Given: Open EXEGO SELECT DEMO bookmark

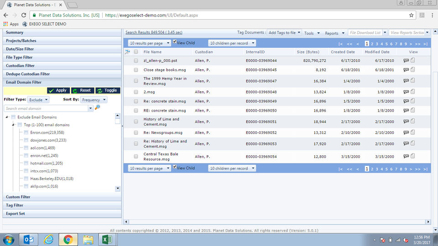Looking at the screenshot, I should (44, 24).
